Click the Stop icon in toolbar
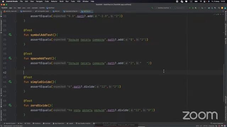Viewport: 227px width, 127px height. (205, 8)
